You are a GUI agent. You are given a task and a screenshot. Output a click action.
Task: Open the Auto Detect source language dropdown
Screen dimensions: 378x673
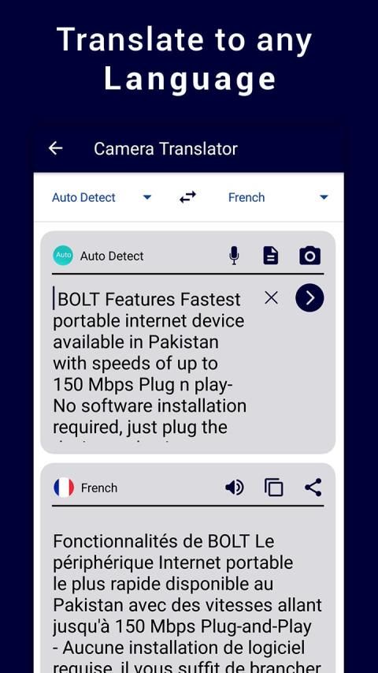102,197
